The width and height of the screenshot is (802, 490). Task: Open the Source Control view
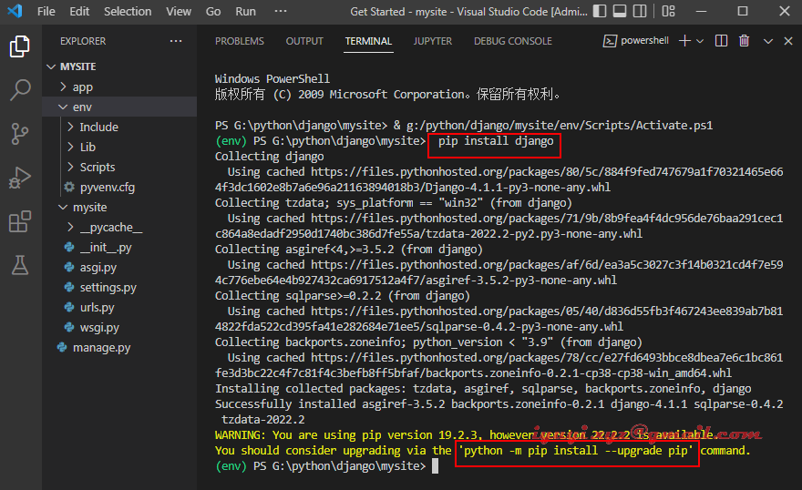[x=20, y=134]
